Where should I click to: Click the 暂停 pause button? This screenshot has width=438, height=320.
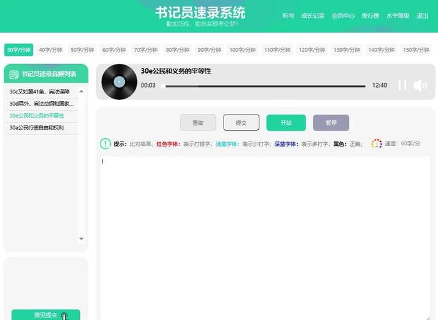coord(331,123)
